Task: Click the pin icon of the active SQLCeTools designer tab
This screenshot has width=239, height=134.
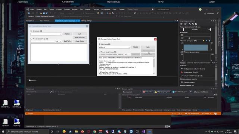Action: pyautogui.click(x=77, y=21)
